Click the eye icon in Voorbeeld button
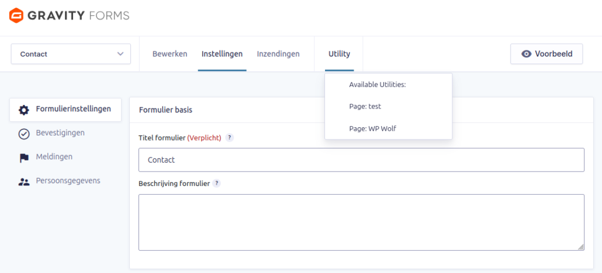Screen dimensions: 602x273 (x=527, y=54)
